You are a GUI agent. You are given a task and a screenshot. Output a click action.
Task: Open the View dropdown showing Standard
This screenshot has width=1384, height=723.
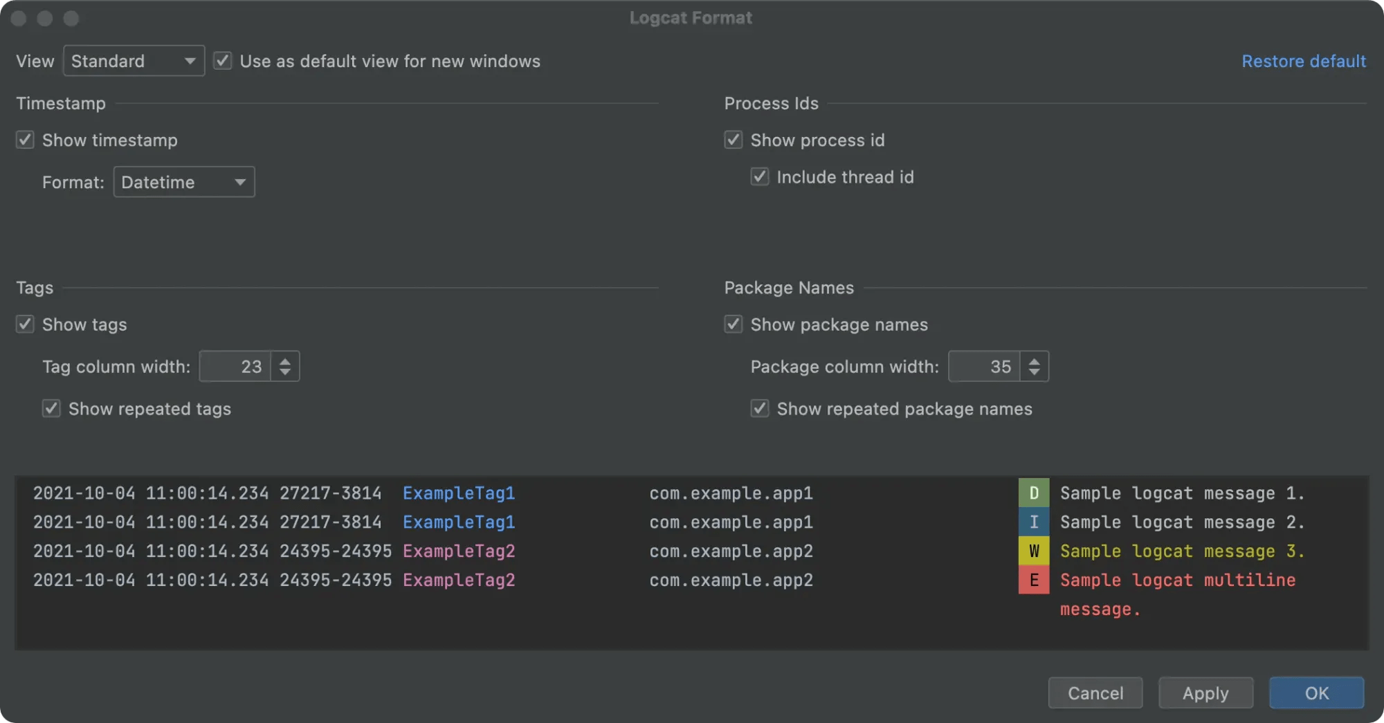[x=134, y=61]
